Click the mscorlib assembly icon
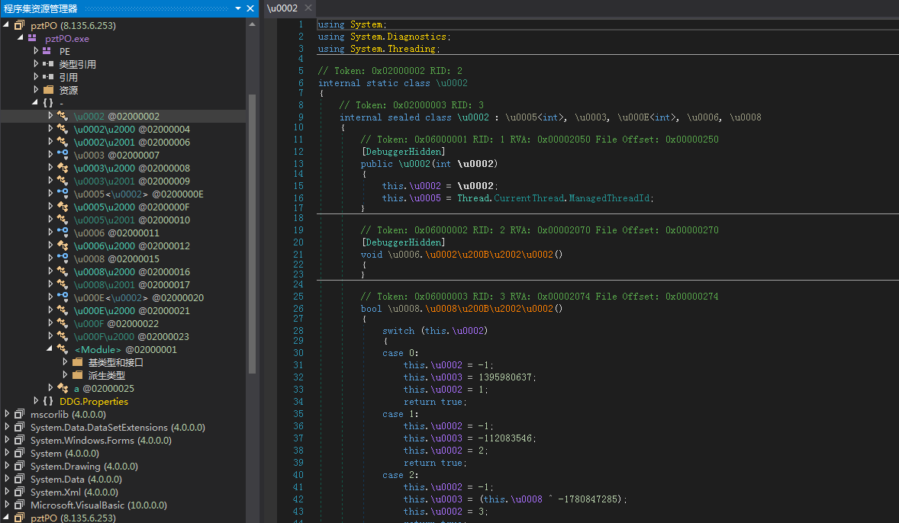Screen dimensions: 899x523 (x=19, y=414)
